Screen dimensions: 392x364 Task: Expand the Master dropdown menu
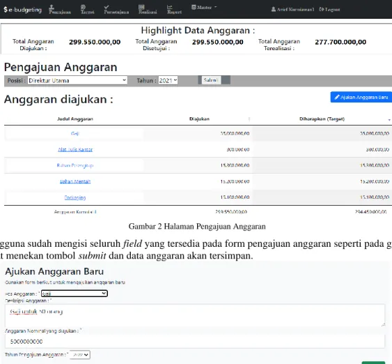coord(204,7)
